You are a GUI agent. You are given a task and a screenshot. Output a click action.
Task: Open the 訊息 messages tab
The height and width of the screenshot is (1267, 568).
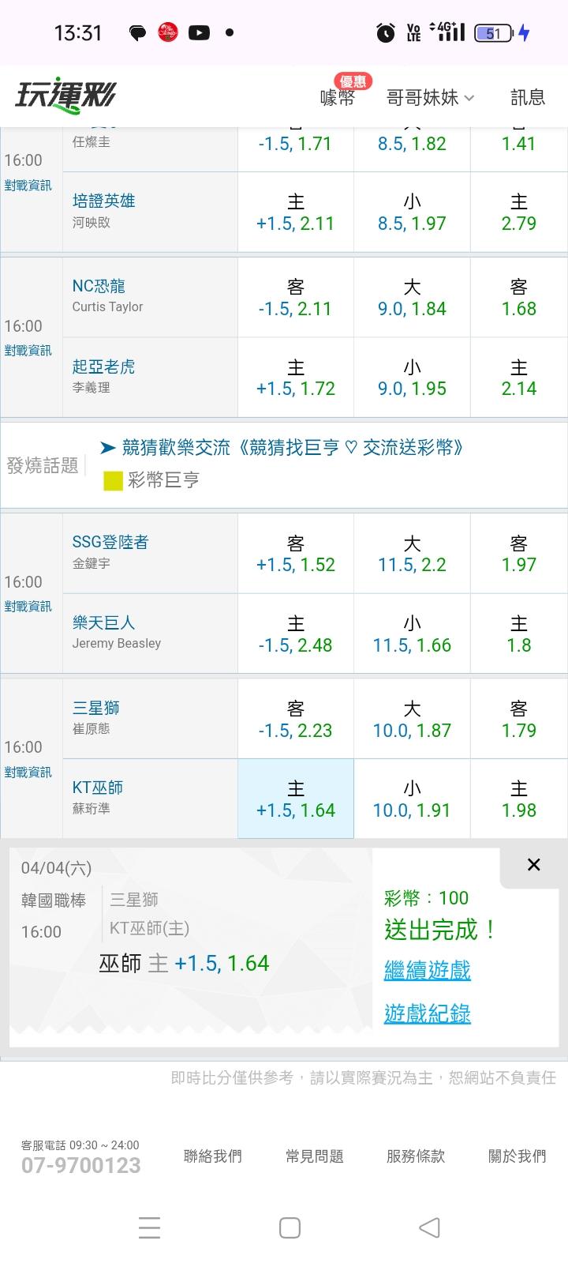click(x=528, y=97)
